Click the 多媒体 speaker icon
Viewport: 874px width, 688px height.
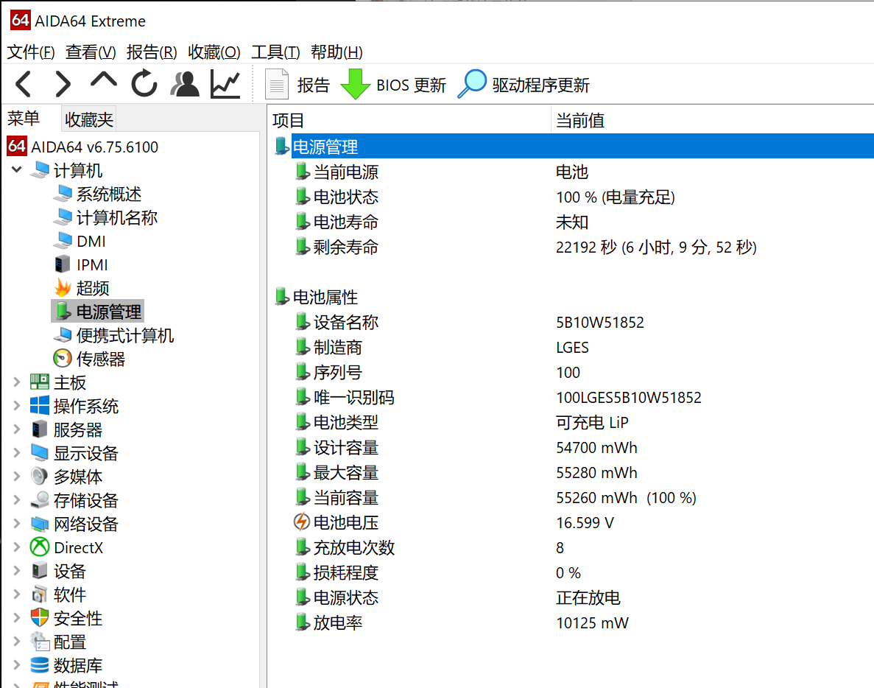click(x=40, y=476)
